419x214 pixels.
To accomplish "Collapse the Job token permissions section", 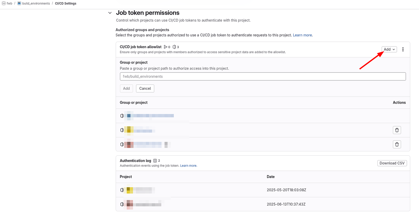I will (110, 13).
